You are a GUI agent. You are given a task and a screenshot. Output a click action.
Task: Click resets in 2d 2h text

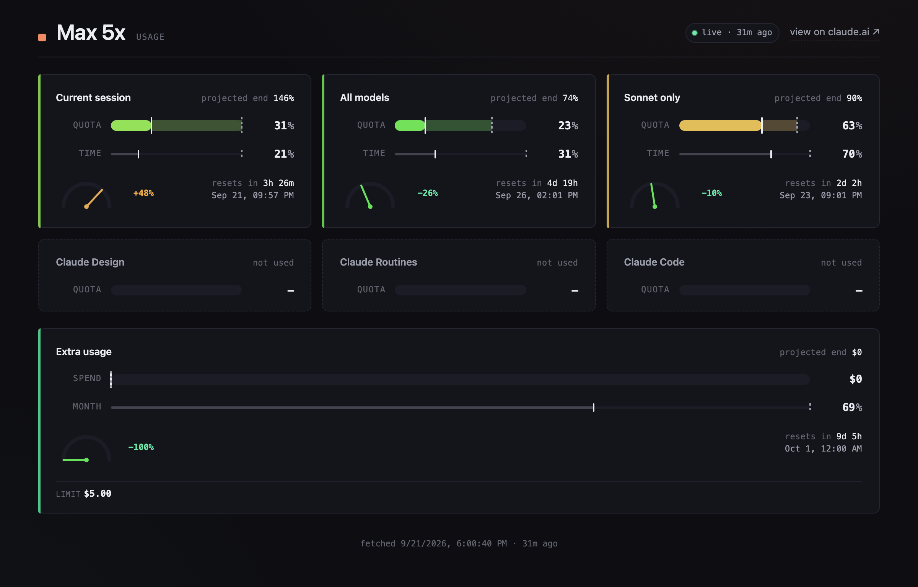pyautogui.click(x=824, y=183)
